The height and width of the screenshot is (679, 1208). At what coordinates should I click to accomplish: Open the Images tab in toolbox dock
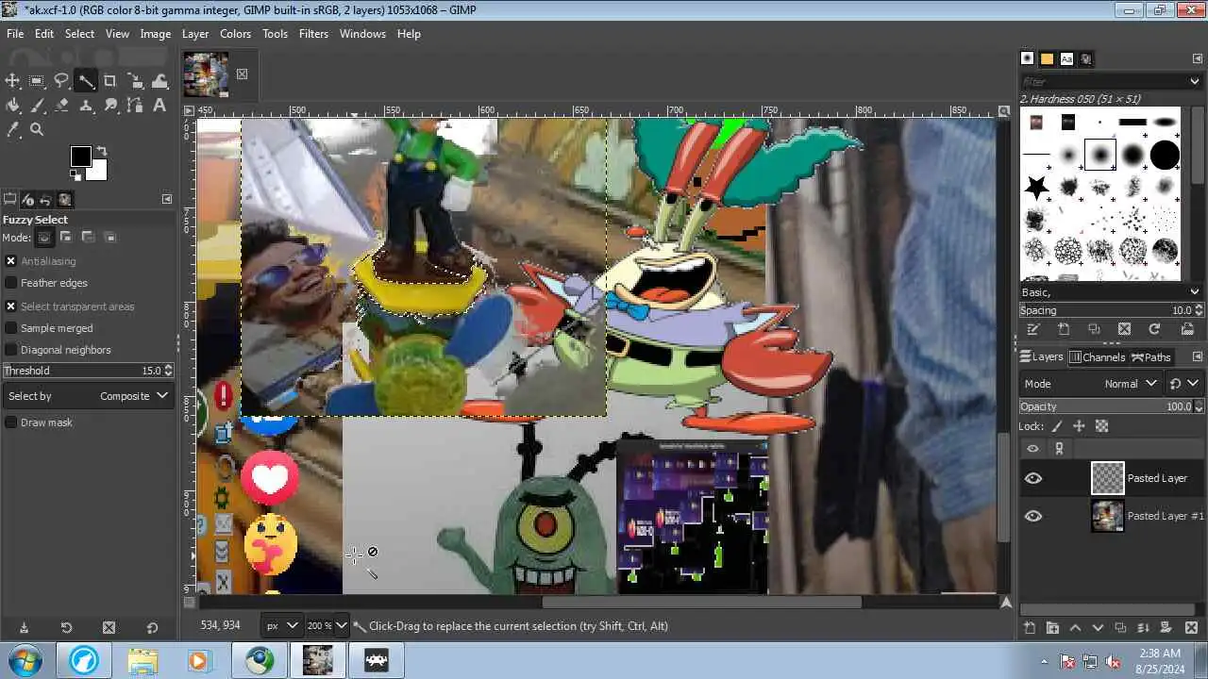64,199
